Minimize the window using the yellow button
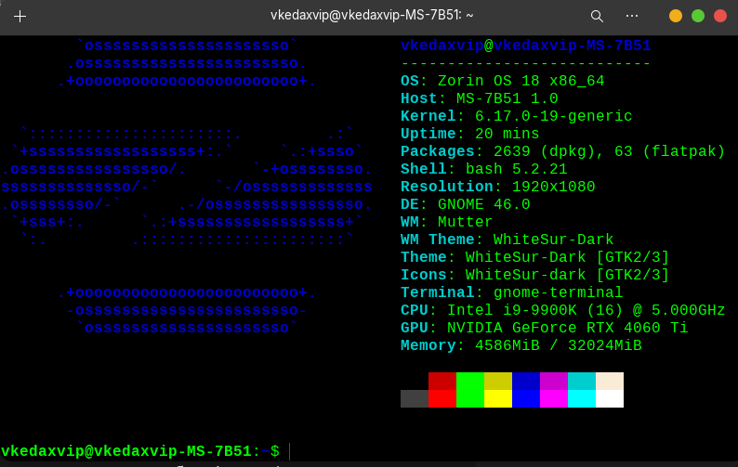The height and width of the screenshot is (467, 738). pos(676,16)
